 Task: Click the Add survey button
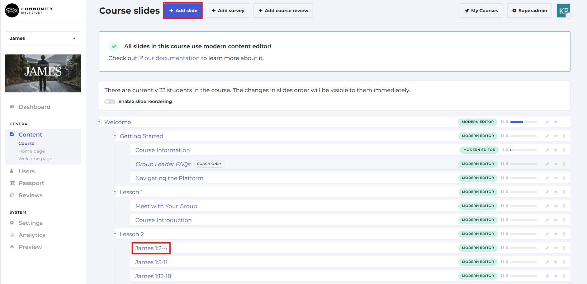pos(228,11)
